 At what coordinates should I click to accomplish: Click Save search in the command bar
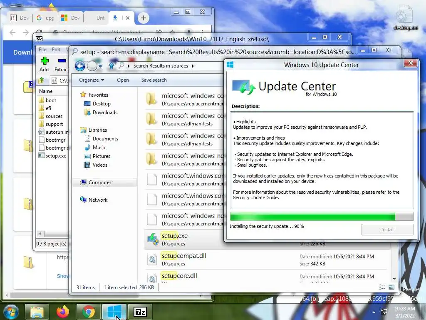click(x=154, y=80)
